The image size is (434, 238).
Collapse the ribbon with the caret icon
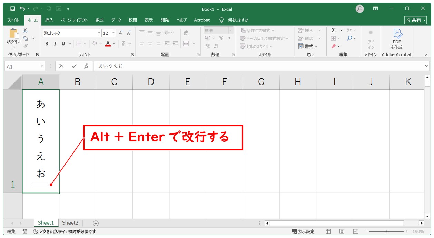426,55
